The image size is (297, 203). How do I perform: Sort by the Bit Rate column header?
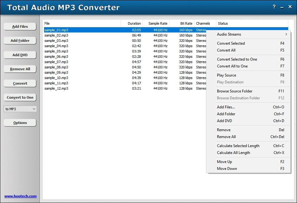click(x=182, y=23)
